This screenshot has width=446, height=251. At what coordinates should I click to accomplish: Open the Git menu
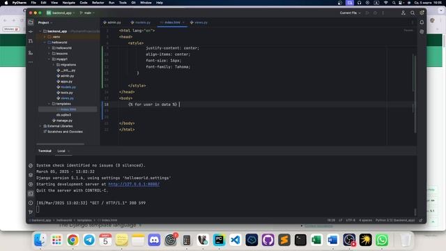coord(133,3)
